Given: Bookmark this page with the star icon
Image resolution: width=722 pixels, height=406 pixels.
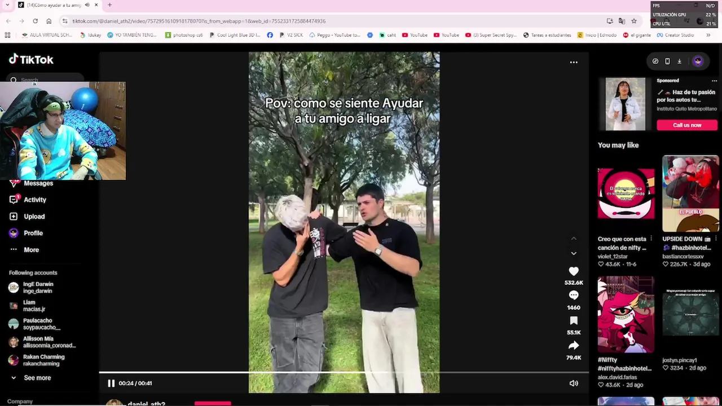Looking at the screenshot, I should pos(634,21).
